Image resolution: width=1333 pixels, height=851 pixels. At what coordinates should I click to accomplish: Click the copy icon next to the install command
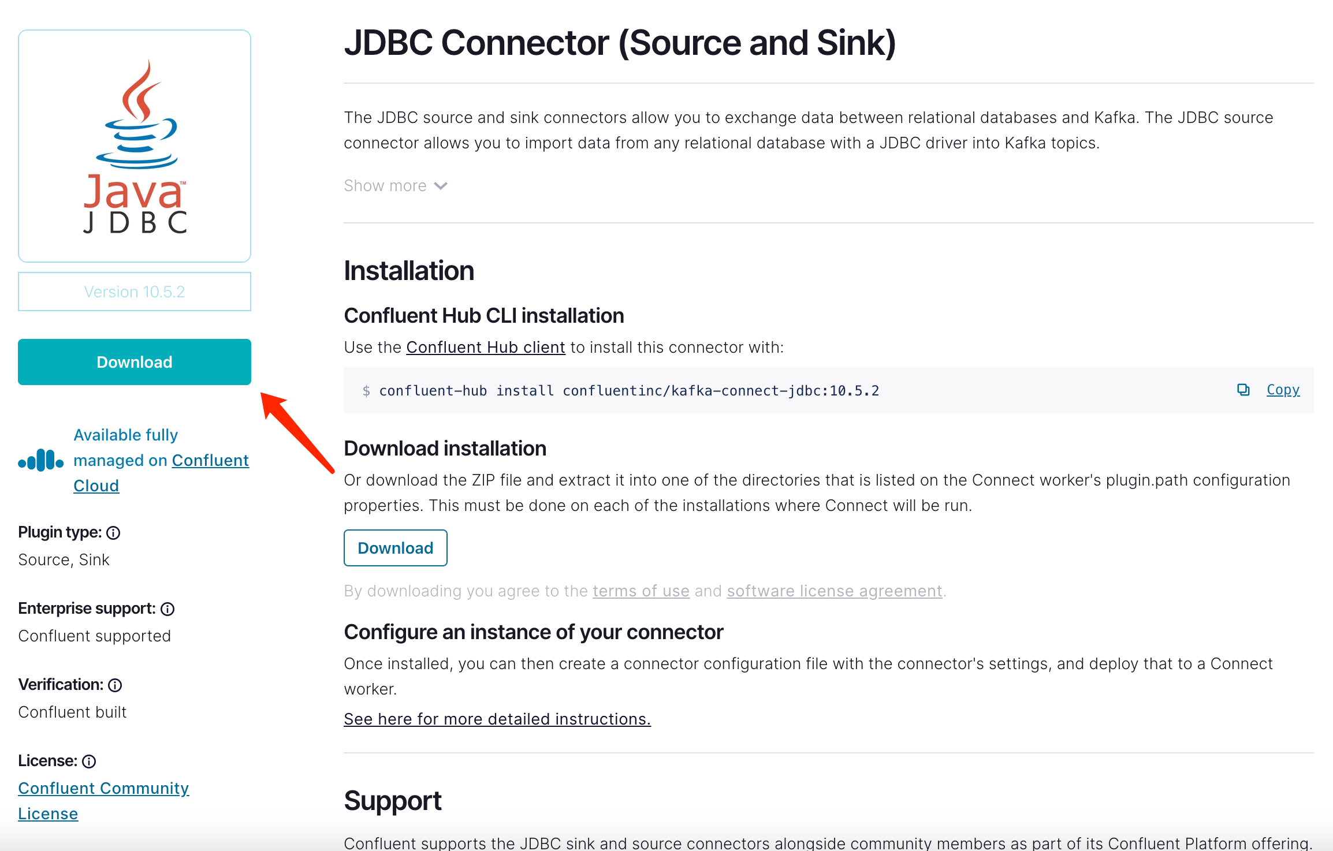(1242, 390)
